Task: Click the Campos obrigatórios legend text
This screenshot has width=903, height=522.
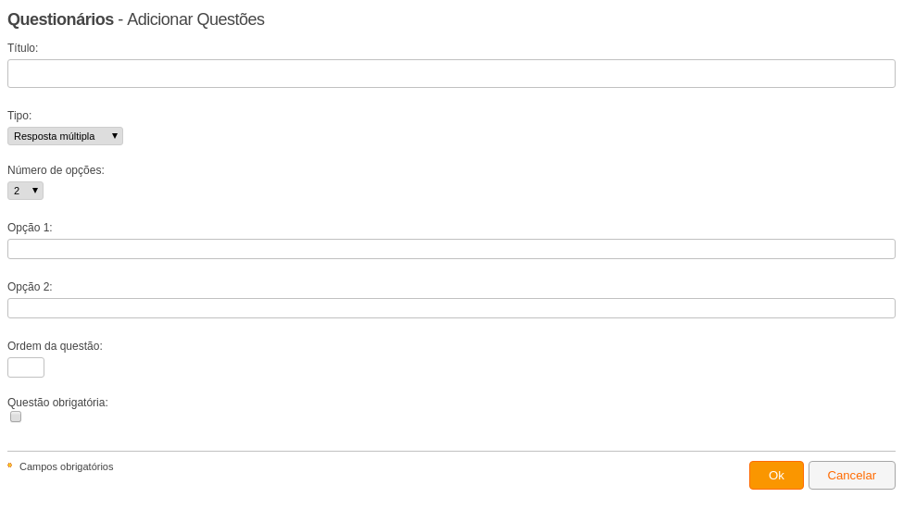Action: (67, 466)
